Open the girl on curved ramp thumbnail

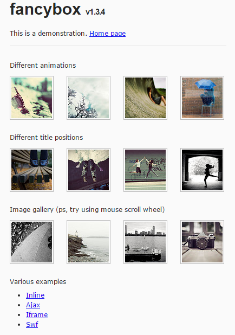[145, 98]
